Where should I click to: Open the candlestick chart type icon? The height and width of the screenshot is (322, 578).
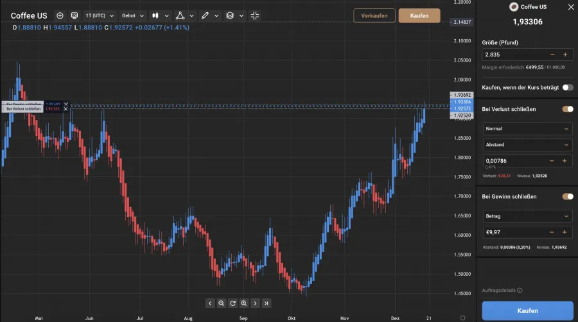tap(155, 15)
